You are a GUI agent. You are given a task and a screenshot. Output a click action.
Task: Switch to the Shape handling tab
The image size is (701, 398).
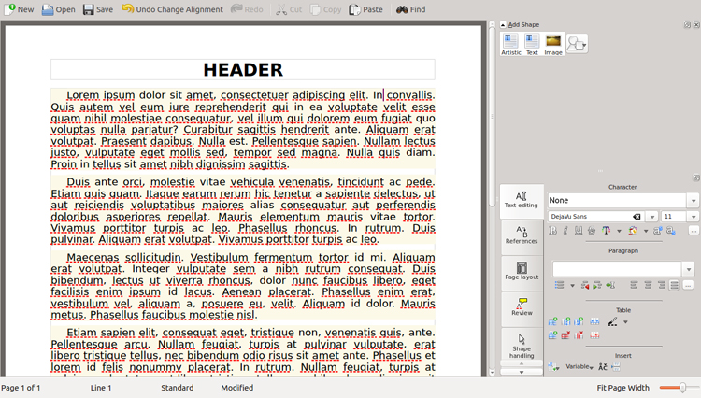(522, 346)
